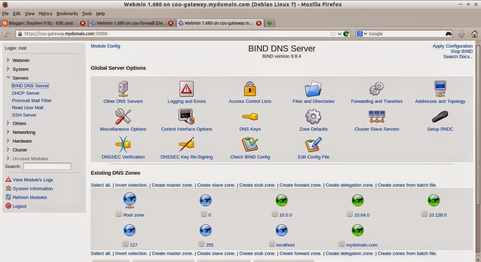Open the Other DNS Servers icon

pyautogui.click(x=123, y=89)
